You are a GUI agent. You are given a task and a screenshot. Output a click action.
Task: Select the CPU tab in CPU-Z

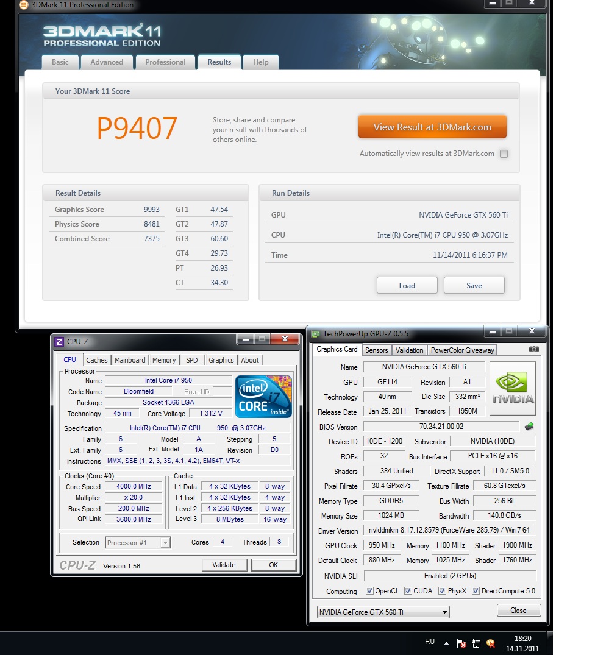[69, 359]
